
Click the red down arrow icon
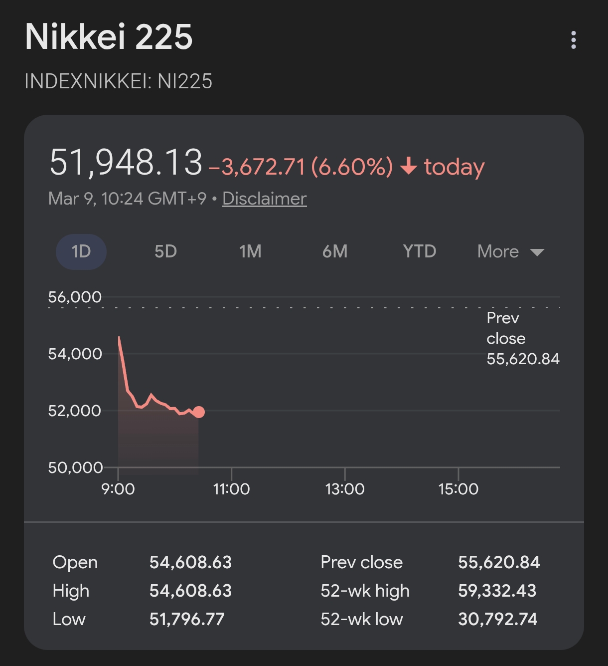click(409, 166)
